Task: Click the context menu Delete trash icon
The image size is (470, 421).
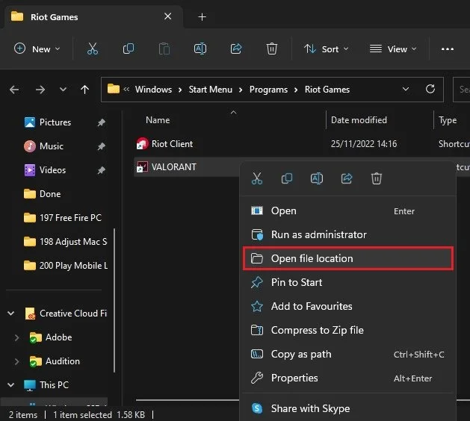Action: [376, 178]
